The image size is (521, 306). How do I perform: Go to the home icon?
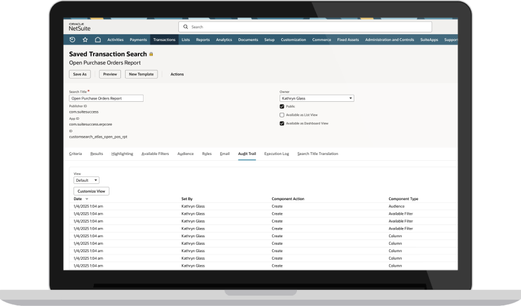click(x=98, y=39)
